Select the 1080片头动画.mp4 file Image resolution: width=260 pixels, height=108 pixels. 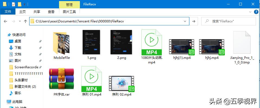151,43
